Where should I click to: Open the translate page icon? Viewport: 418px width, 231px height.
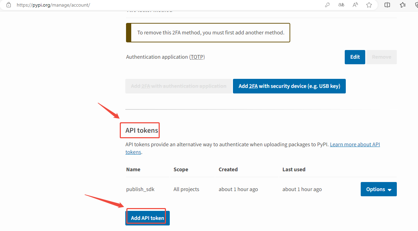click(341, 5)
